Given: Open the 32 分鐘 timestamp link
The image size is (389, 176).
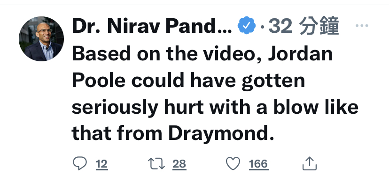Looking at the screenshot, I should pyautogui.click(x=303, y=26).
